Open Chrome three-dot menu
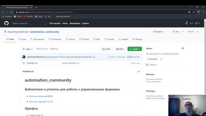Viewport: 206px width, 116px height. point(203,12)
